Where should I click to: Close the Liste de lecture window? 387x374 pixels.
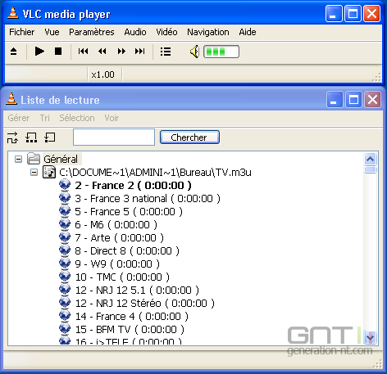372,100
